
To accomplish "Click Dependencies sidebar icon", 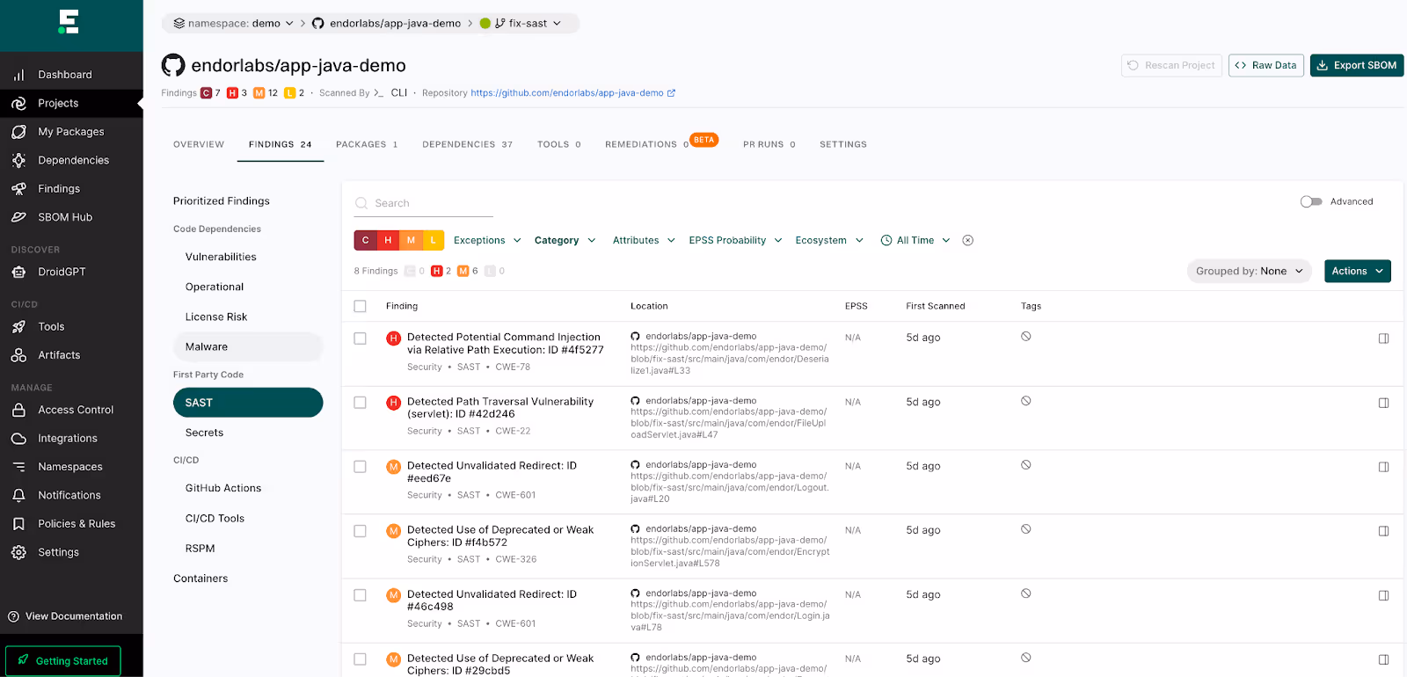I will coord(18,160).
